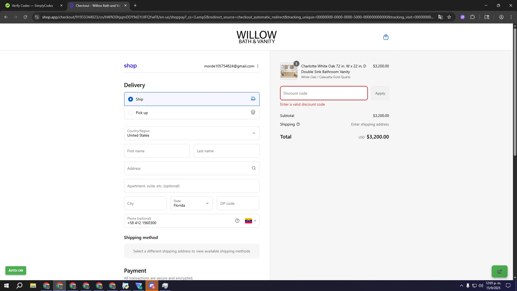
Task: Click the browser address bar URL
Action: click(x=238, y=17)
